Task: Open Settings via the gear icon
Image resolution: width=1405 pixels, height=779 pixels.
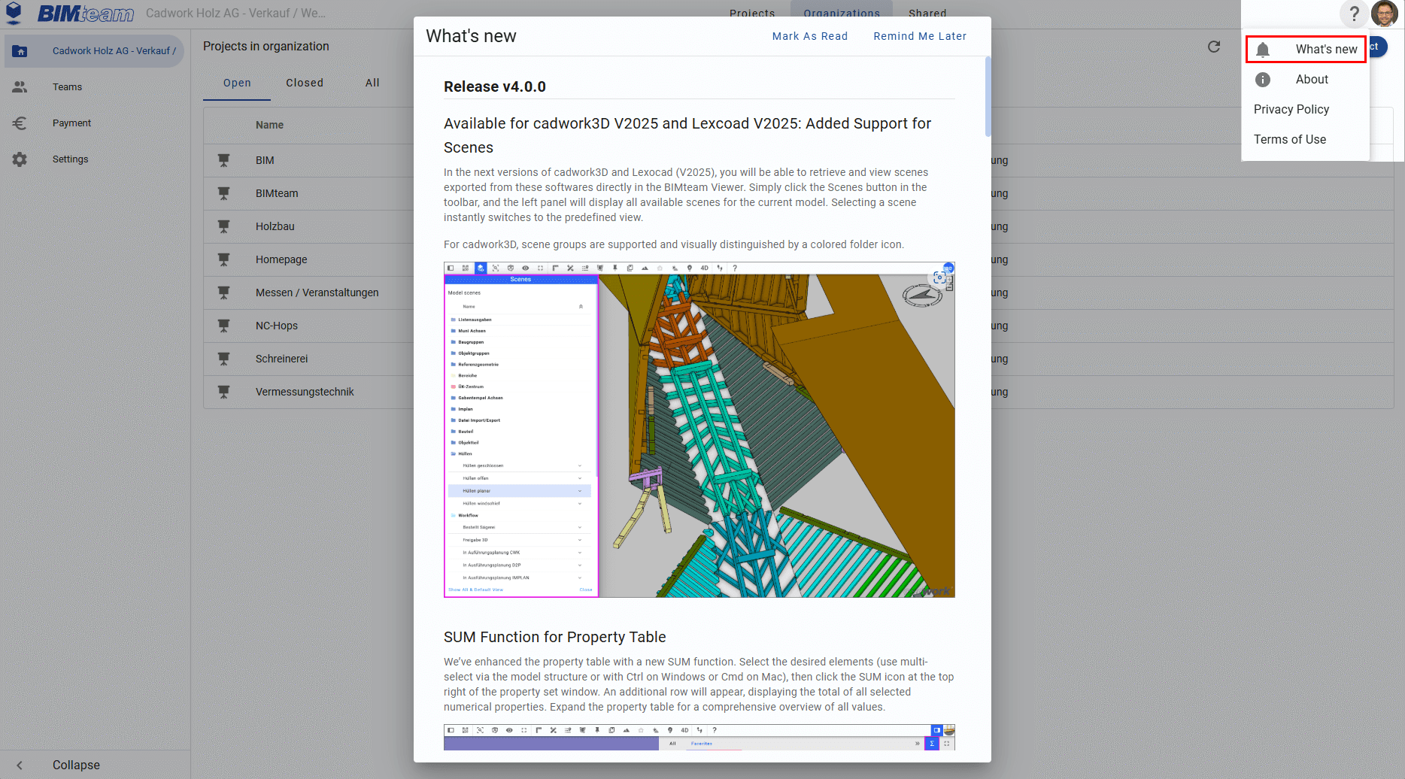Action: 20,159
